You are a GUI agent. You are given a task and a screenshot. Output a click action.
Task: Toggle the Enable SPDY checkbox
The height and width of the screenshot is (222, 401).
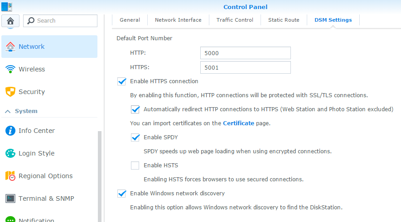[x=135, y=137]
